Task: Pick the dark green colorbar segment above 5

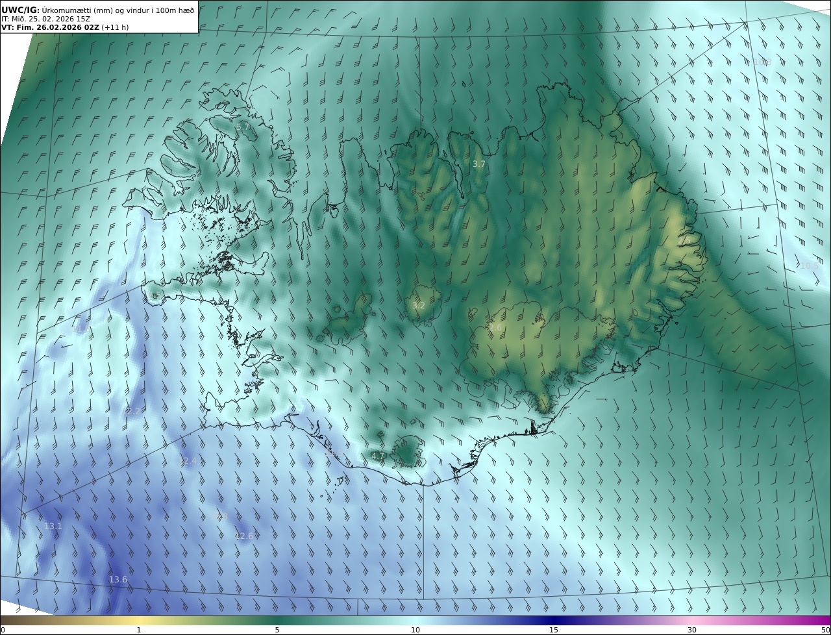Action: [x=277, y=620]
